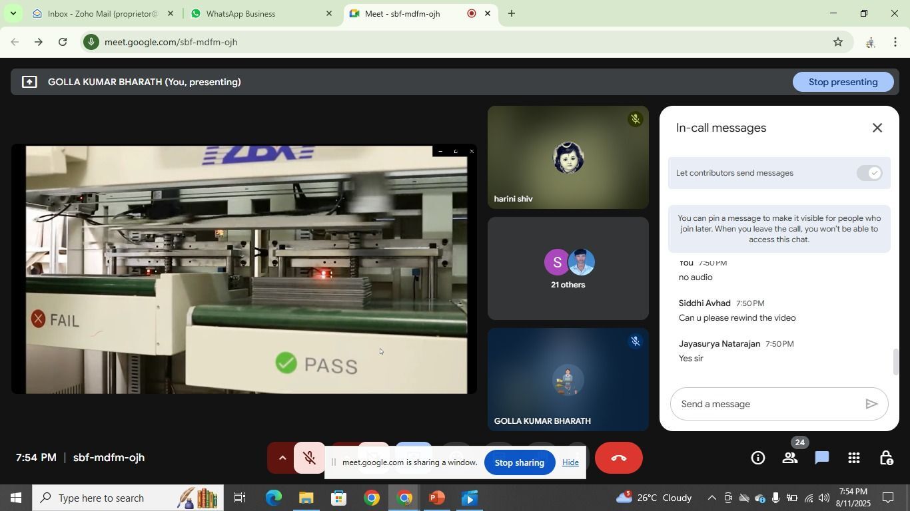Image resolution: width=910 pixels, height=511 pixels.
Task: Open meeting details info icon
Action: click(x=757, y=458)
